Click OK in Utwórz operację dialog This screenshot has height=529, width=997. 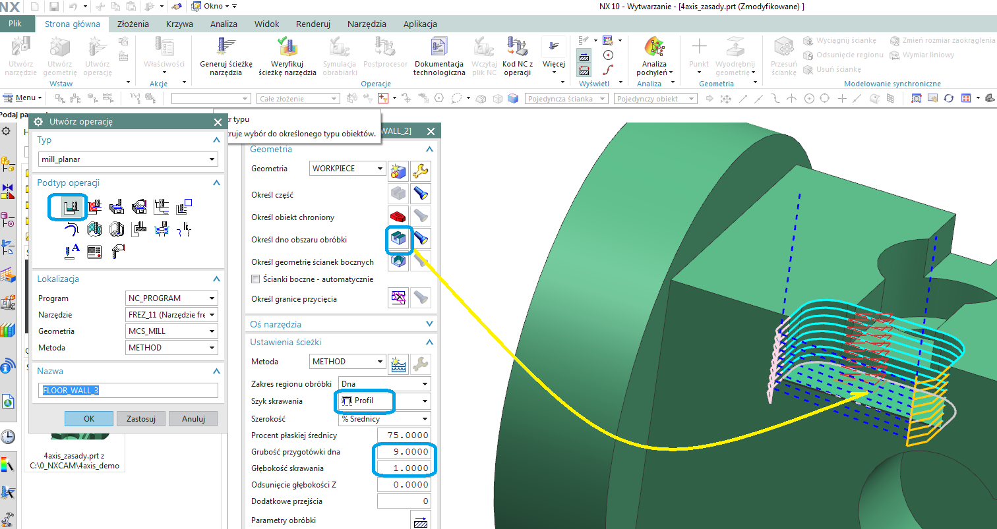pyautogui.click(x=89, y=418)
